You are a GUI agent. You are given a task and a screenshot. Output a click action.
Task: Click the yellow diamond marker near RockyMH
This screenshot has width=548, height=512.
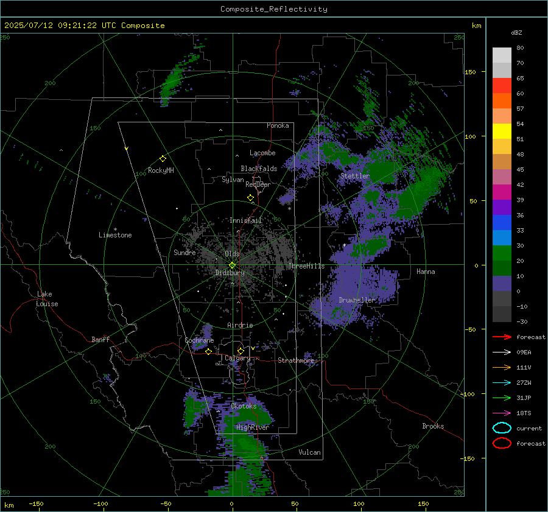pos(163,159)
